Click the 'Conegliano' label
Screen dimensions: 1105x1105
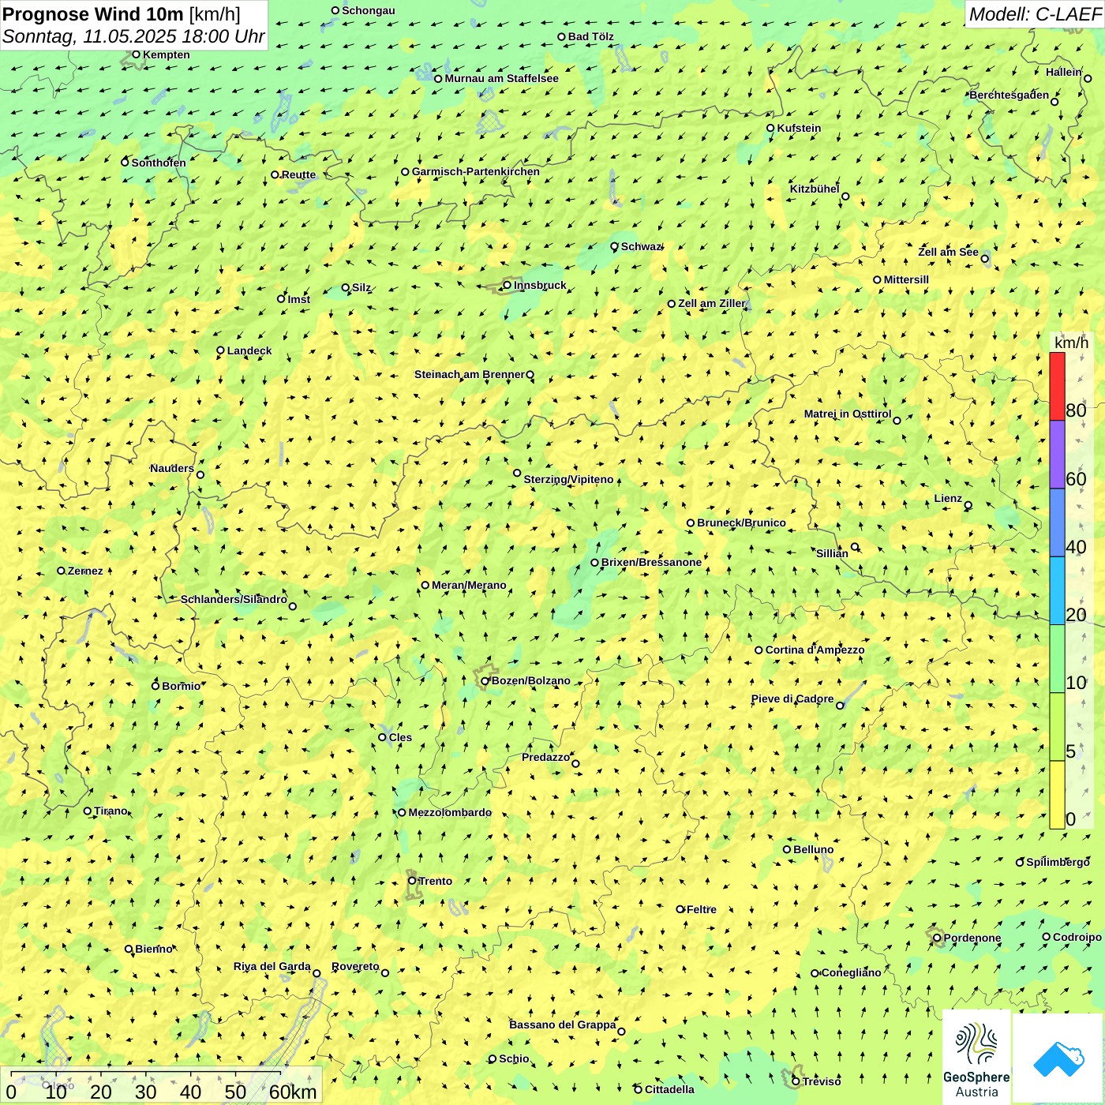coord(851,972)
